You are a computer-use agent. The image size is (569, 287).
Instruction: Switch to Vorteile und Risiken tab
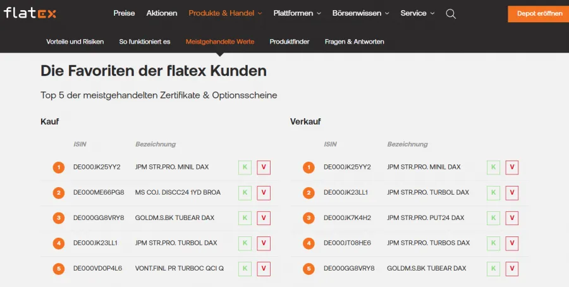[75, 42]
